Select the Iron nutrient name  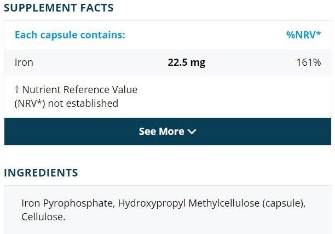(x=24, y=62)
